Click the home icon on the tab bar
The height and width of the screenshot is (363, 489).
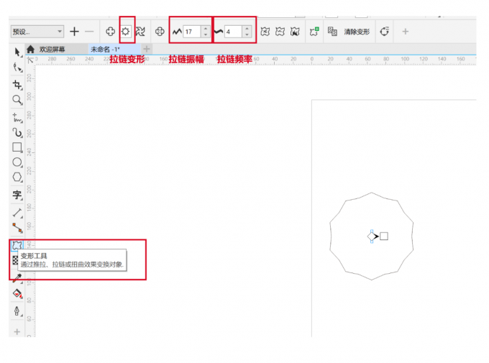point(30,50)
